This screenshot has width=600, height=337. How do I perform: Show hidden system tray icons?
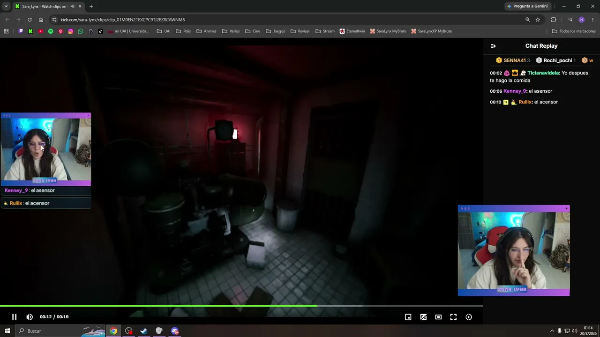pyautogui.click(x=552, y=331)
